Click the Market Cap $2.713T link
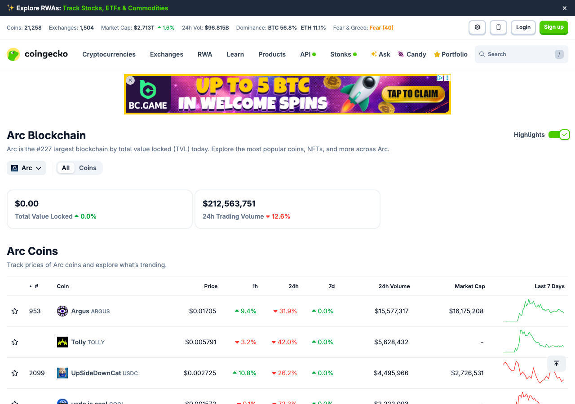The width and height of the screenshot is (575, 404). pos(144,28)
